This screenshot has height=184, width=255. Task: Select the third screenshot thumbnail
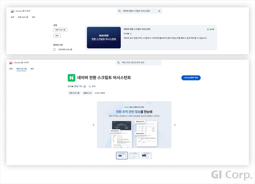(x=146, y=155)
